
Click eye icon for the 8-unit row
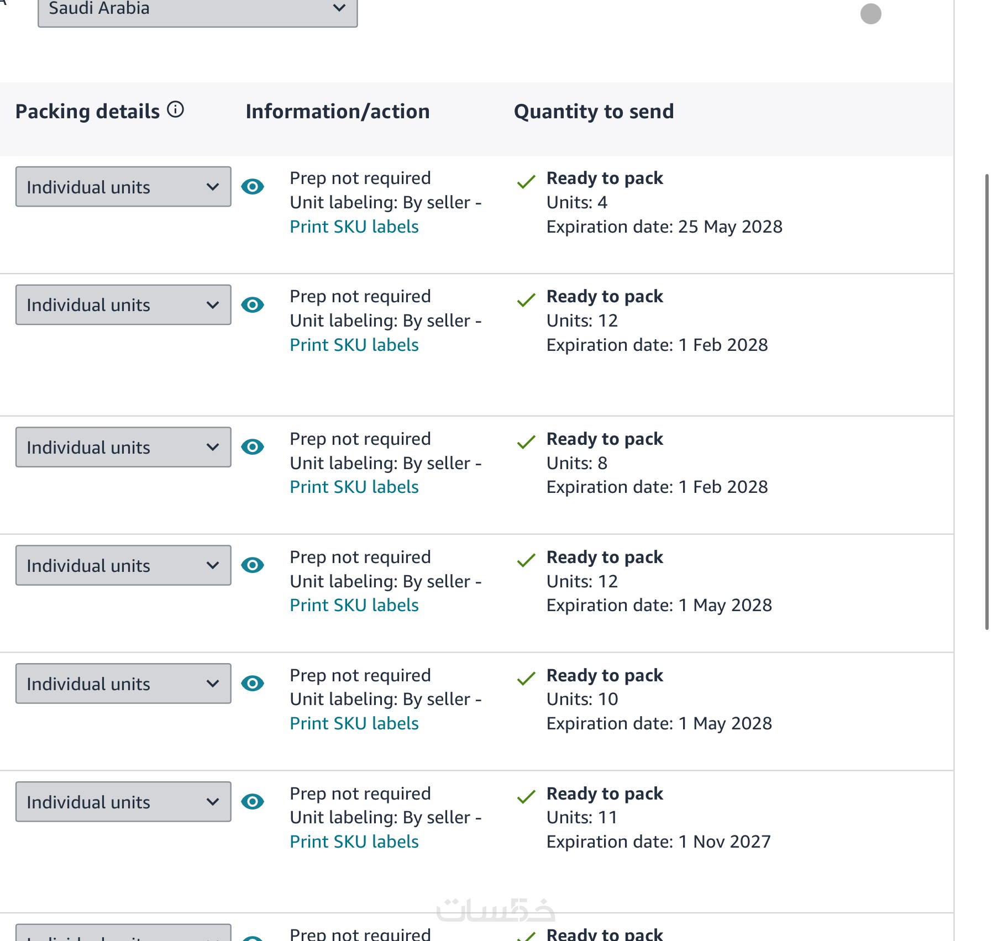253,447
